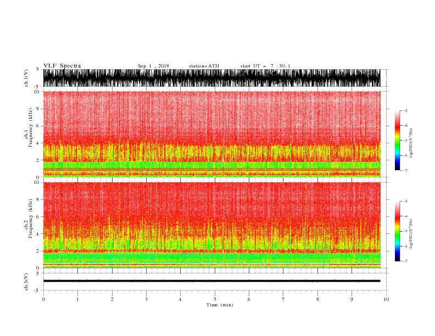Click the ch.2 spectrogram panel
The height and width of the screenshot is (336, 435).
pos(211,225)
